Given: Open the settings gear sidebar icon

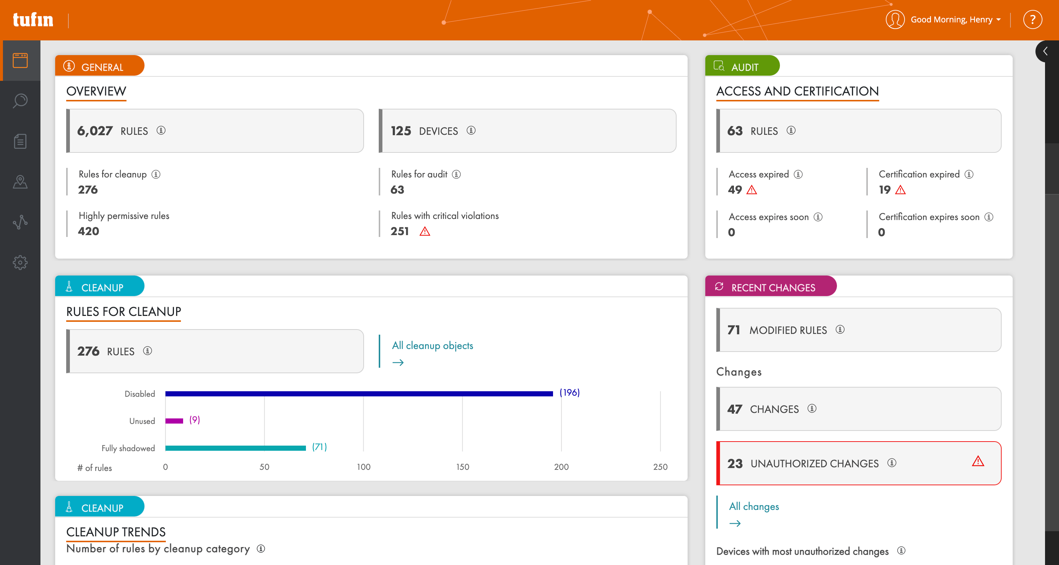Looking at the screenshot, I should click(x=20, y=262).
